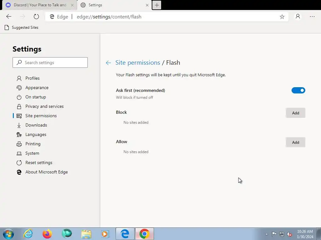This screenshot has height=240, width=321.
Task: Open On startup settings section
Action: coord(36,97)
